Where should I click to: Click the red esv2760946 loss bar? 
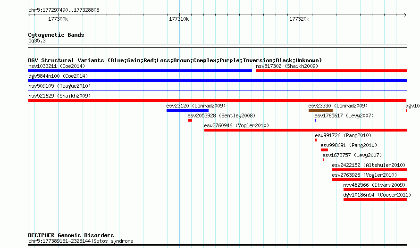[x=305, y=130]
